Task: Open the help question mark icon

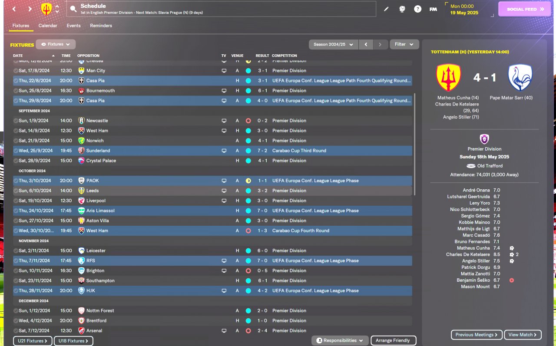Action: [x=417, y=9]
